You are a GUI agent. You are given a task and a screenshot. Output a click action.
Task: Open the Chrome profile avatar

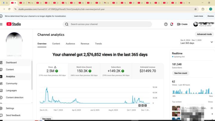click(211, 9)
